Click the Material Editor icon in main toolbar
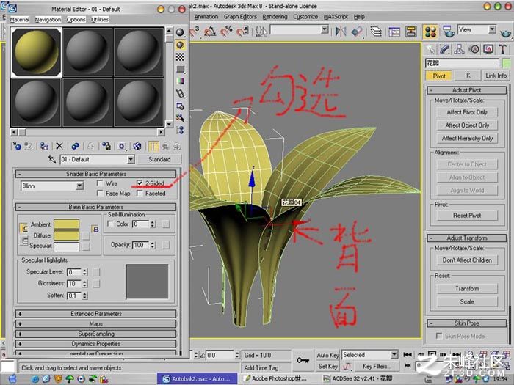The height and width of the screenshot is (385, 514). click(x=430, y=32)
